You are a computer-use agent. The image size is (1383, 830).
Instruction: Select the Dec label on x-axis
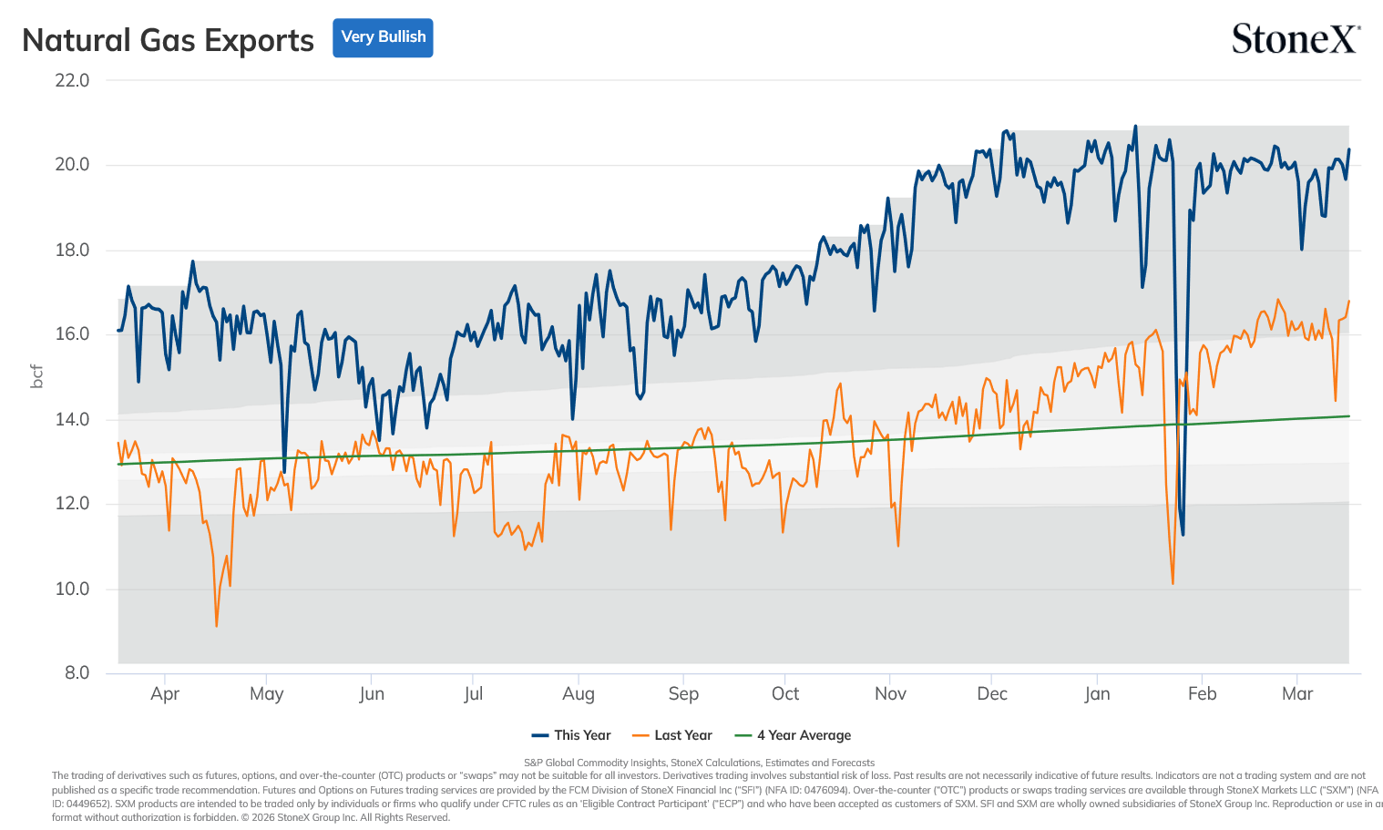[992, 693]
